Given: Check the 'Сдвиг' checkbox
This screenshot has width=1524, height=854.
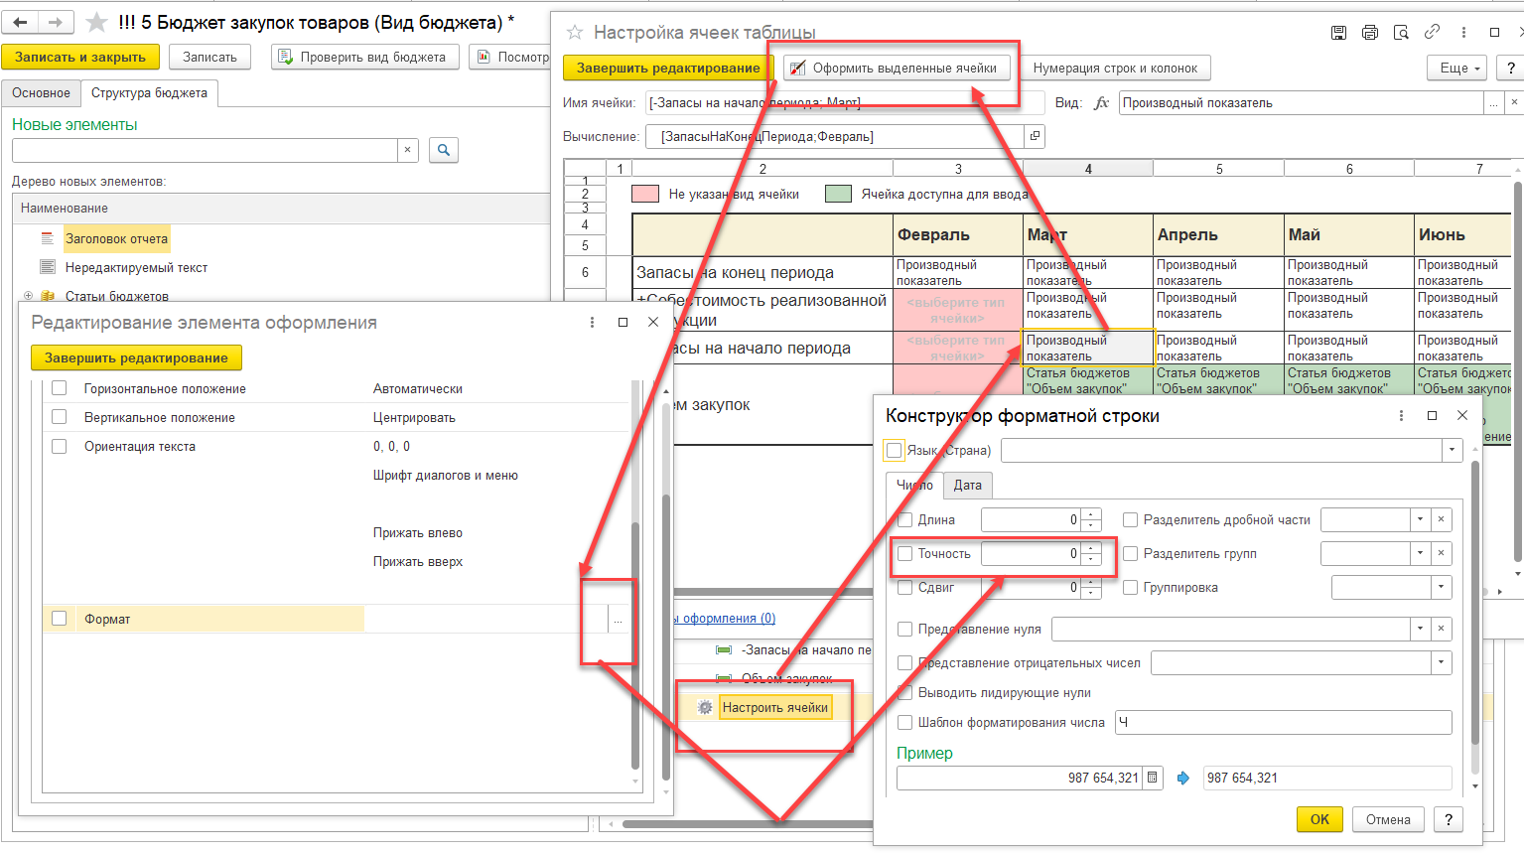Looking at the screenshot, I should (905, 587).
